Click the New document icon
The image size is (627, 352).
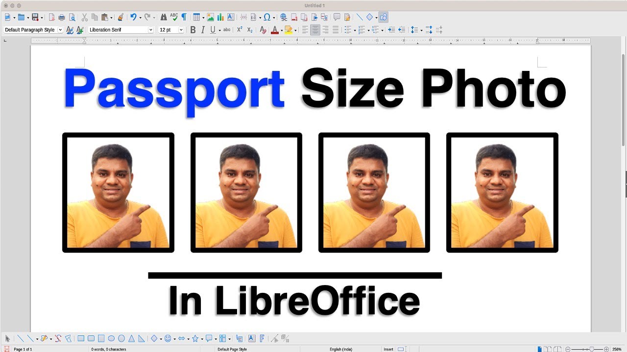click(x=7, y=17)
